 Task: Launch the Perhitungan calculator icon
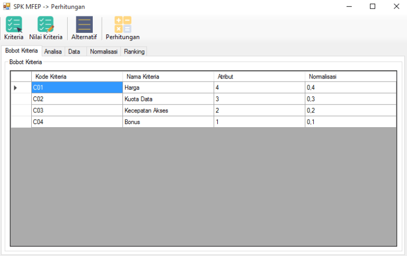122,25
